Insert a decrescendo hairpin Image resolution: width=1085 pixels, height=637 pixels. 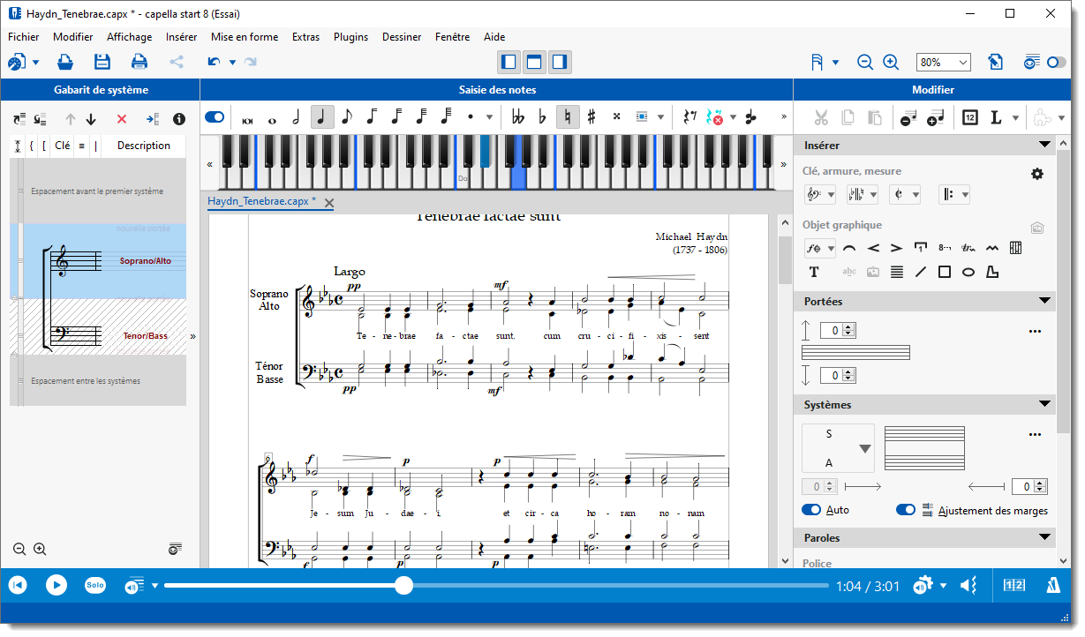897,248
